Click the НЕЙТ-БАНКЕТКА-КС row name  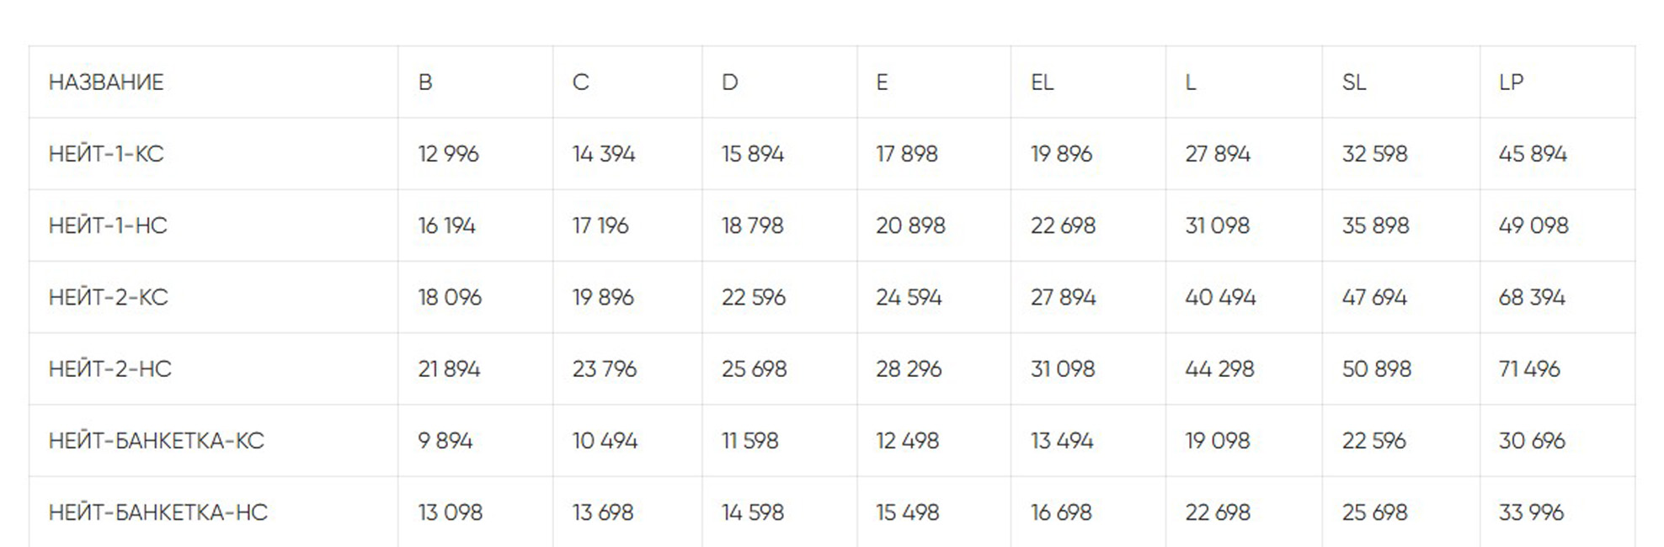pos(156,440)
